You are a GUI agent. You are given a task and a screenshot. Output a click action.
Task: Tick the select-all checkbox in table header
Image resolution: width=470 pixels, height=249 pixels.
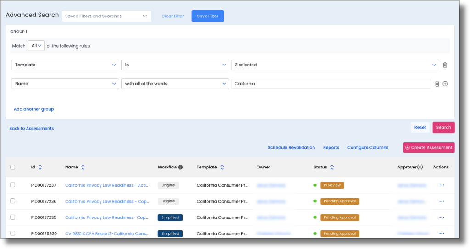(x=12, y=167)
